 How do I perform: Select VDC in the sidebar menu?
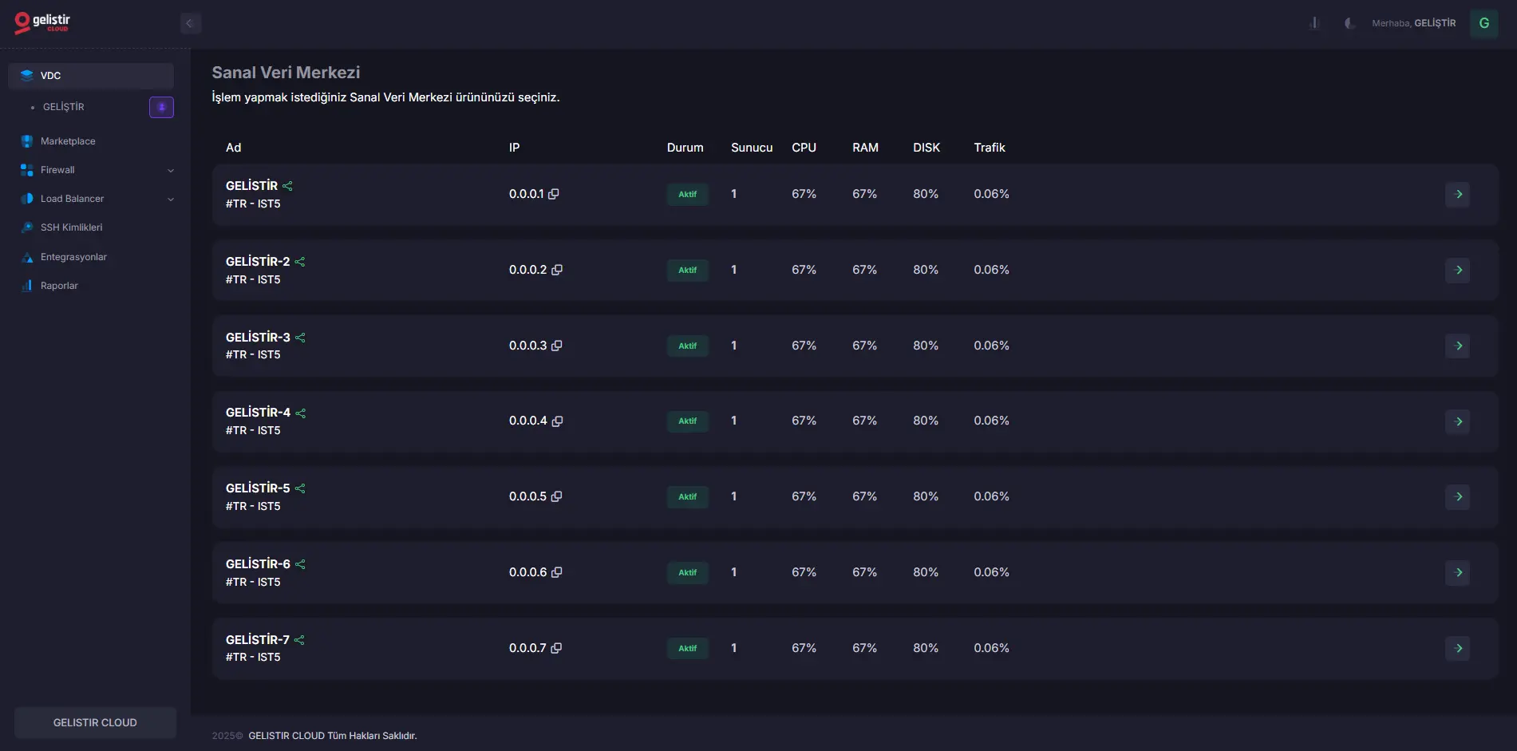(x=50, y=75)
